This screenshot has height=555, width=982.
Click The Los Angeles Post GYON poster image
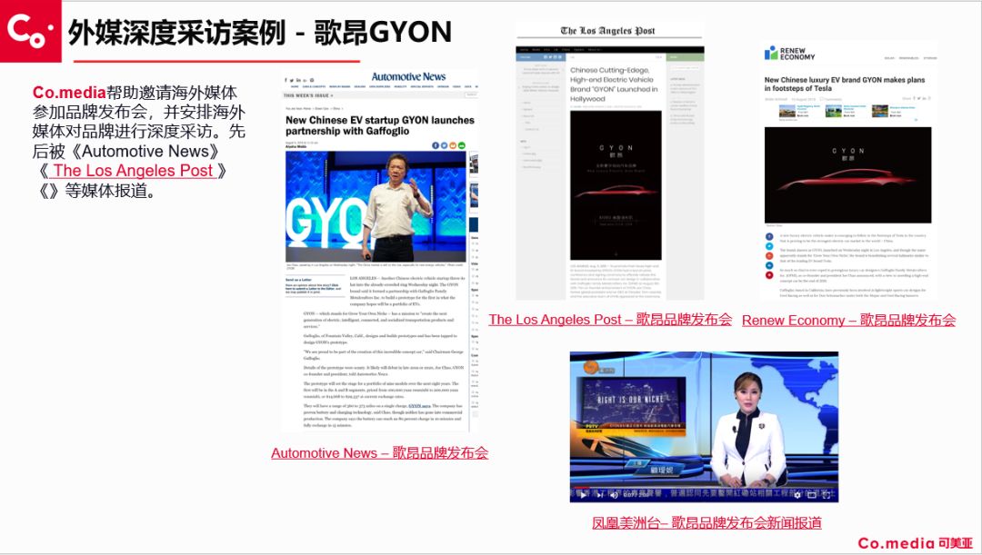tap(616, 185)
